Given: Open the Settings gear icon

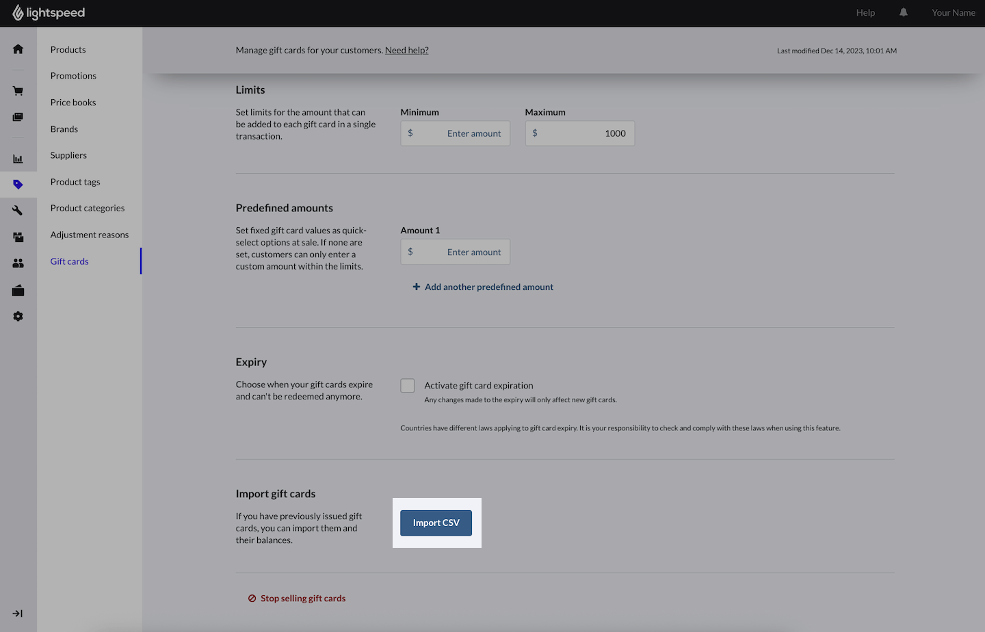Looking at the screenshot, I should [x=18, y=316].
